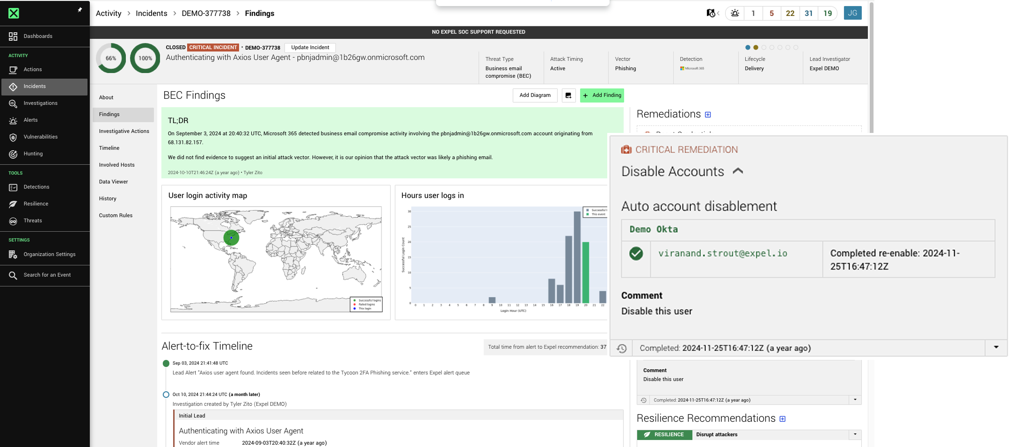This screenshot has height=447, width=1011.
Task: Click the red count 5 in alert counter
Action: tap(771, 14)
